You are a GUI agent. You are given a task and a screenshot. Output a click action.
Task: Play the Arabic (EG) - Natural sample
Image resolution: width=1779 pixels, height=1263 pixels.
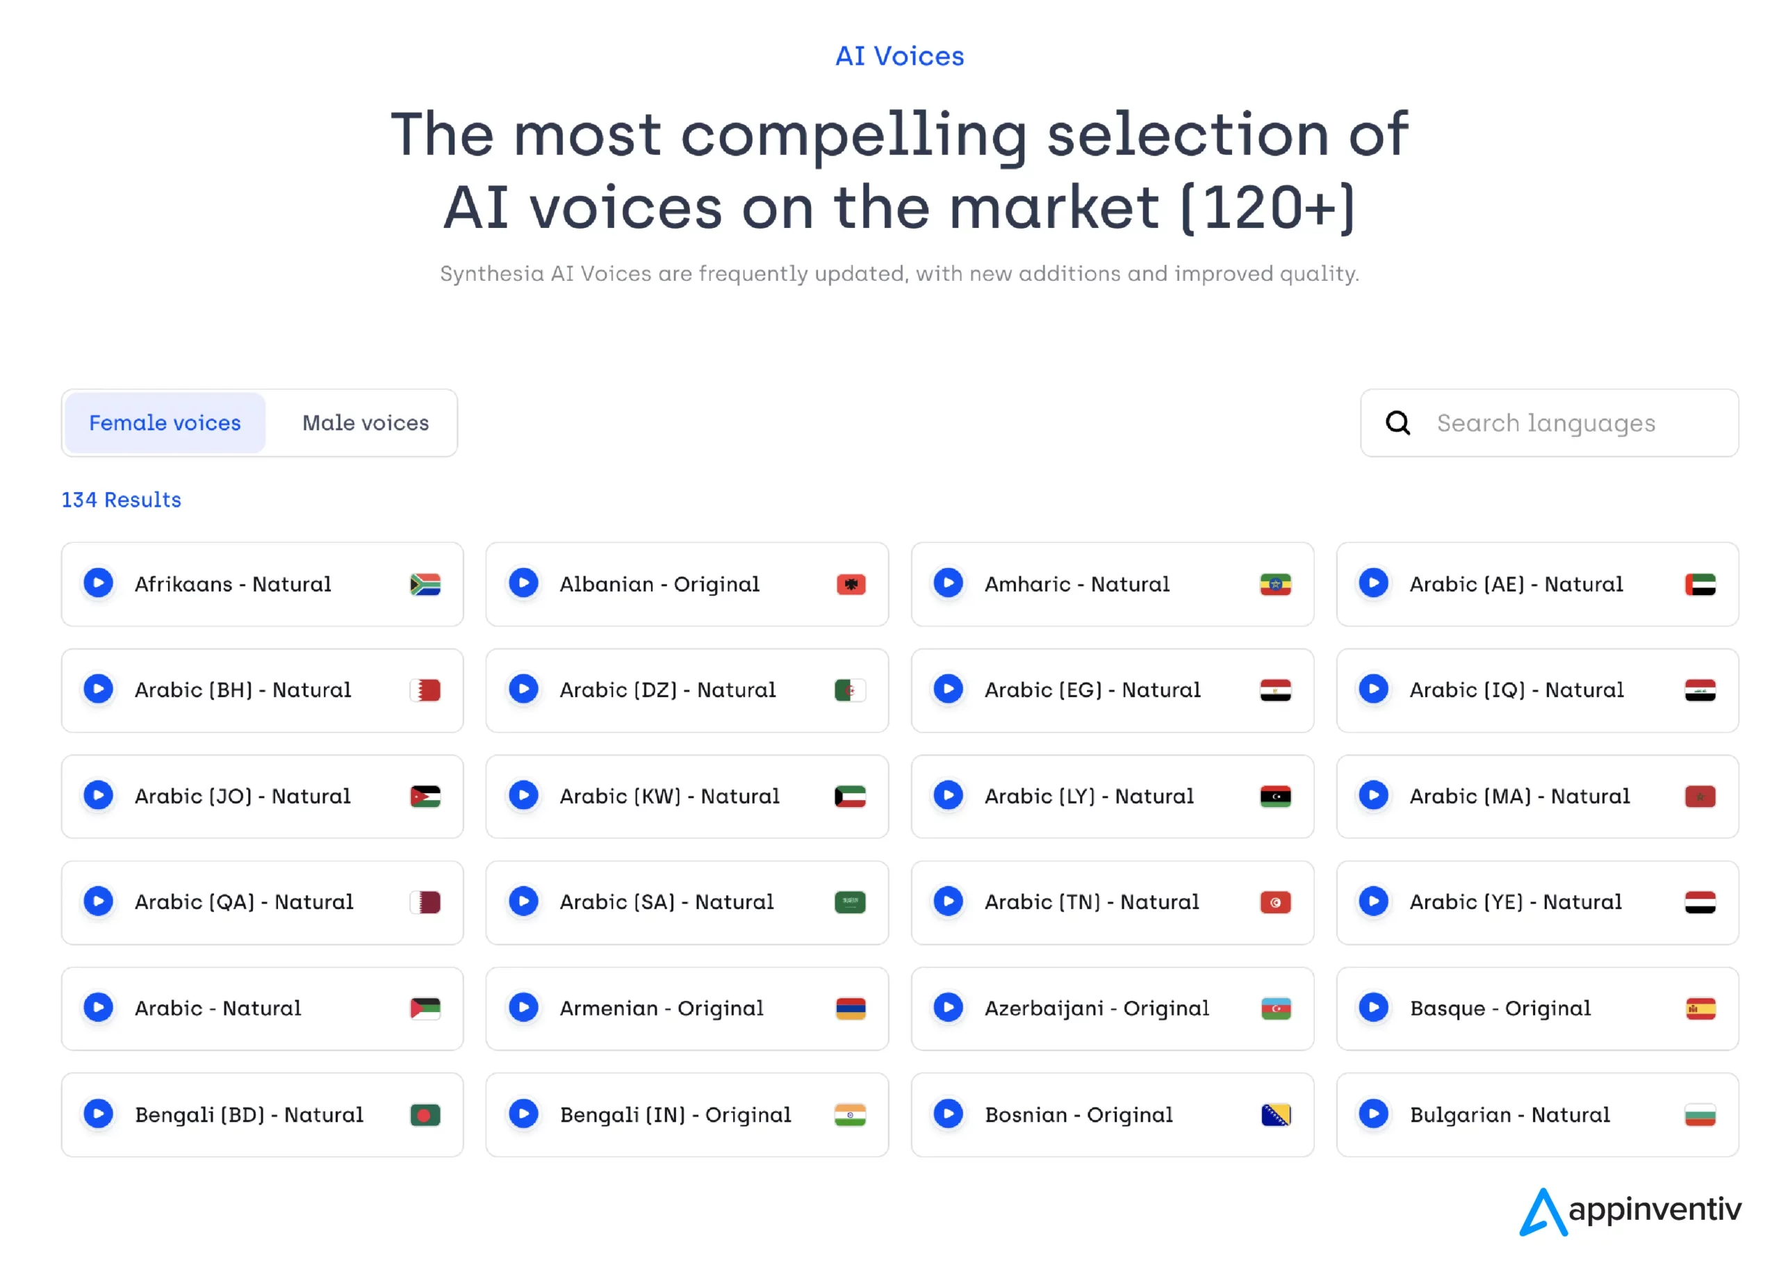[x=948, y=689]
